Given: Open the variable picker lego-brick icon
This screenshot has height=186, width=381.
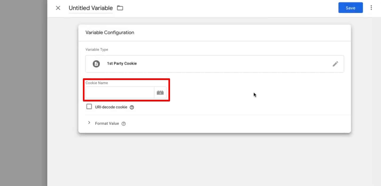Looking at the screenshot, I should pyautogui.click(x=160, y=92).
